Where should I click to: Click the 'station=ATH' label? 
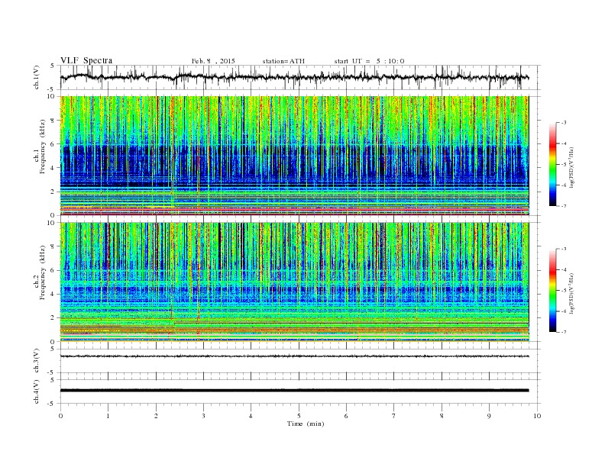click(x=283, y=61)
